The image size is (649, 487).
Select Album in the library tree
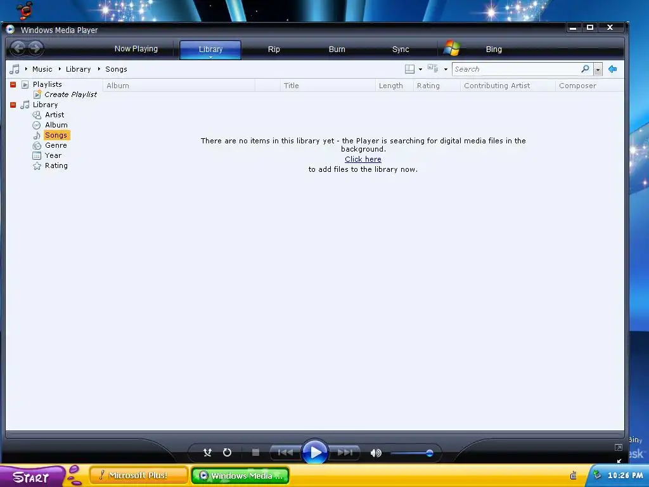pos(56,125)
